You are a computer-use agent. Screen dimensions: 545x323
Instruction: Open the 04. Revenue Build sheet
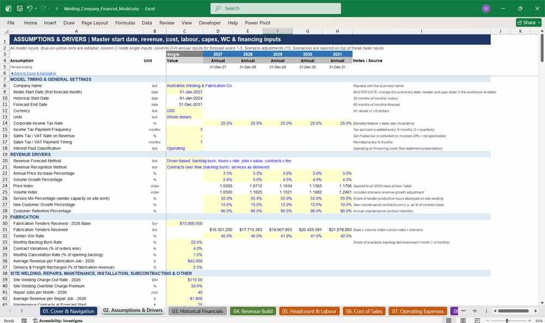pos(253,311)
